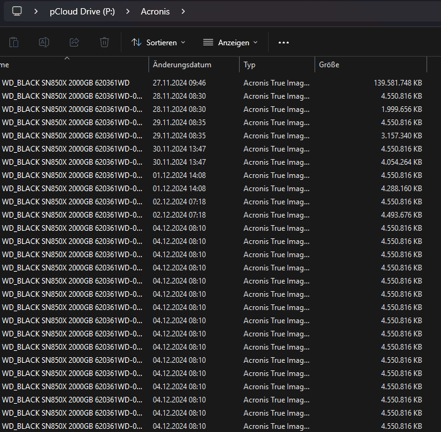Click the This PC monitor icon in breadcrumb
441x432 pixels.
[17, 11]
